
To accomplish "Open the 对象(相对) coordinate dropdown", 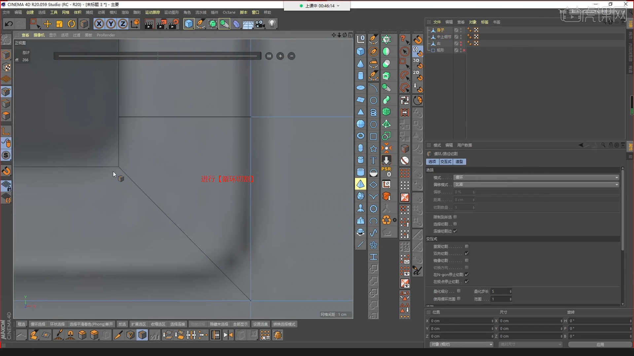I will (461, 344).
